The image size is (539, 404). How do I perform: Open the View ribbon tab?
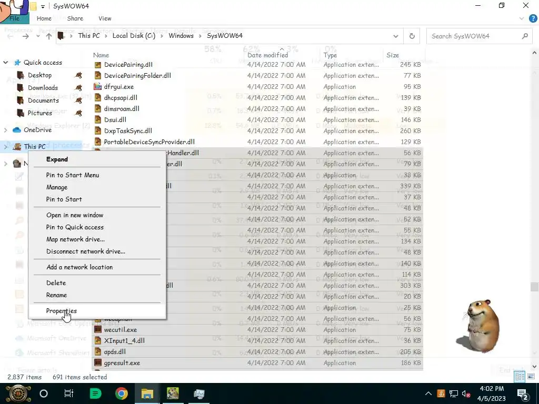click(x=105, y=18)
